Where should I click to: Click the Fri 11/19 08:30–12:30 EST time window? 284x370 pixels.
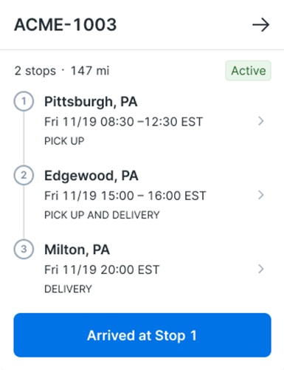(x=123, y=122)
